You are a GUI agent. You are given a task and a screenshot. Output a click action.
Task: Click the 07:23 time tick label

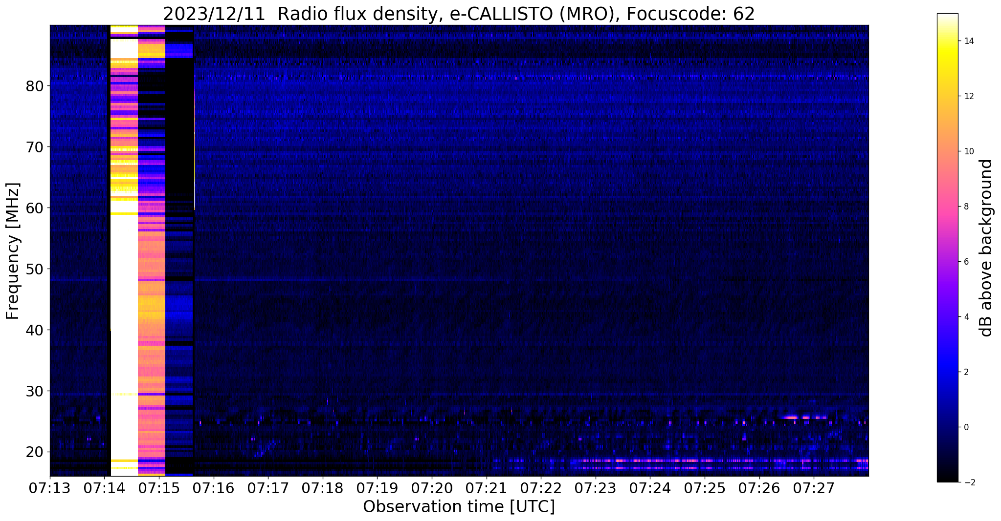click(x=596, y=488)
